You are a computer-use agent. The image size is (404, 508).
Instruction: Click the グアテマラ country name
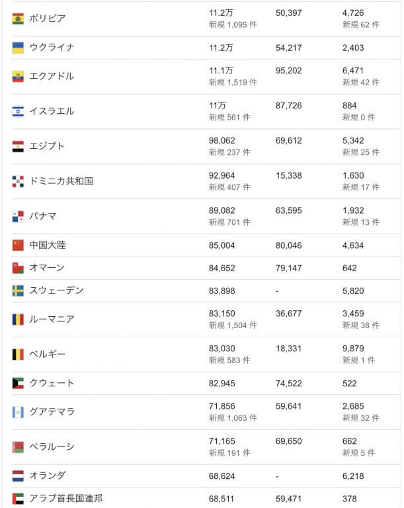[x=52, y=412]
